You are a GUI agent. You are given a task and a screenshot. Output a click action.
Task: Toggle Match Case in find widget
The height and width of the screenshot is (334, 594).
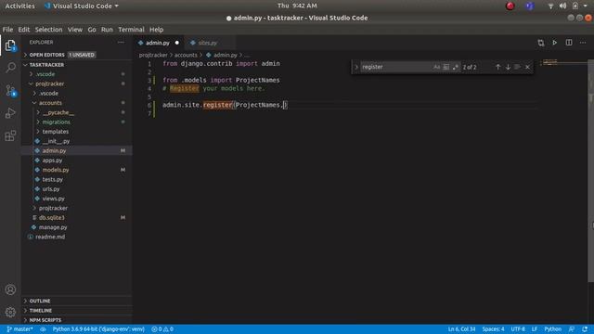click(437, 67)
